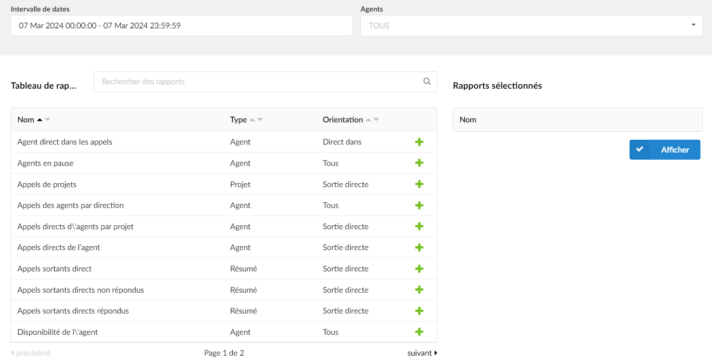712x357 pixels.
Task: Select the Appels sortants directs non répondus name
Action: click(x=81, y=290)
